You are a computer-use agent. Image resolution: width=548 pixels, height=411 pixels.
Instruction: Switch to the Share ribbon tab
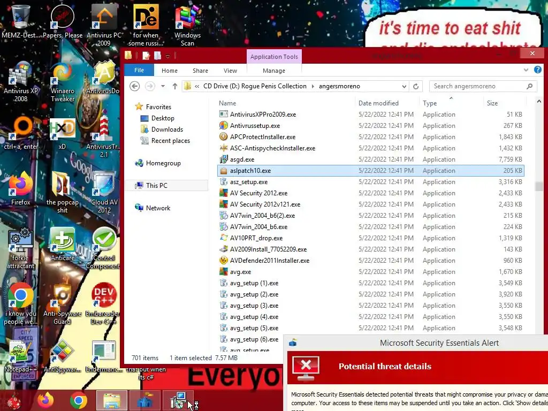click(200, 71)
